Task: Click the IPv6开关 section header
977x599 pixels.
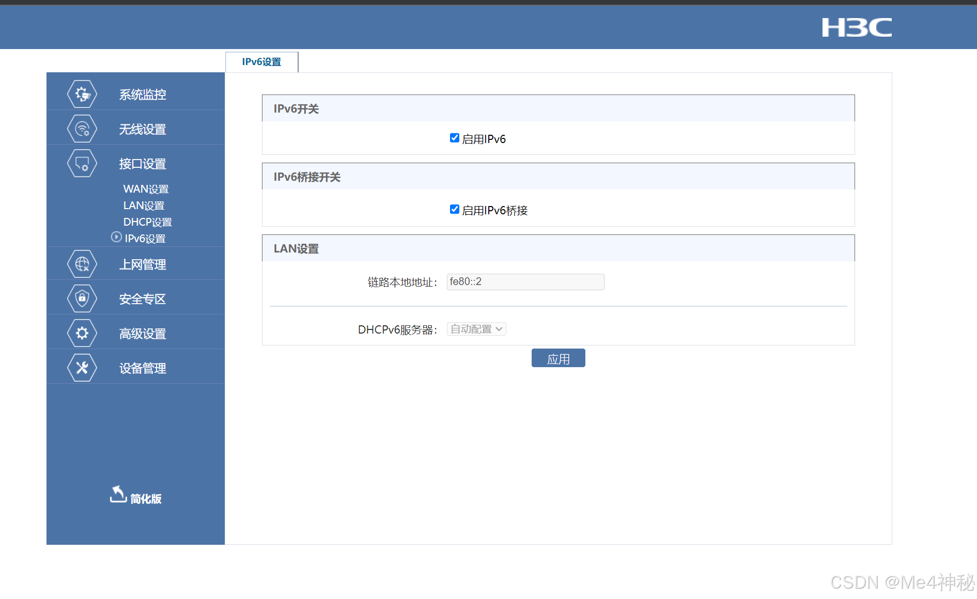Action: (558, 108)
